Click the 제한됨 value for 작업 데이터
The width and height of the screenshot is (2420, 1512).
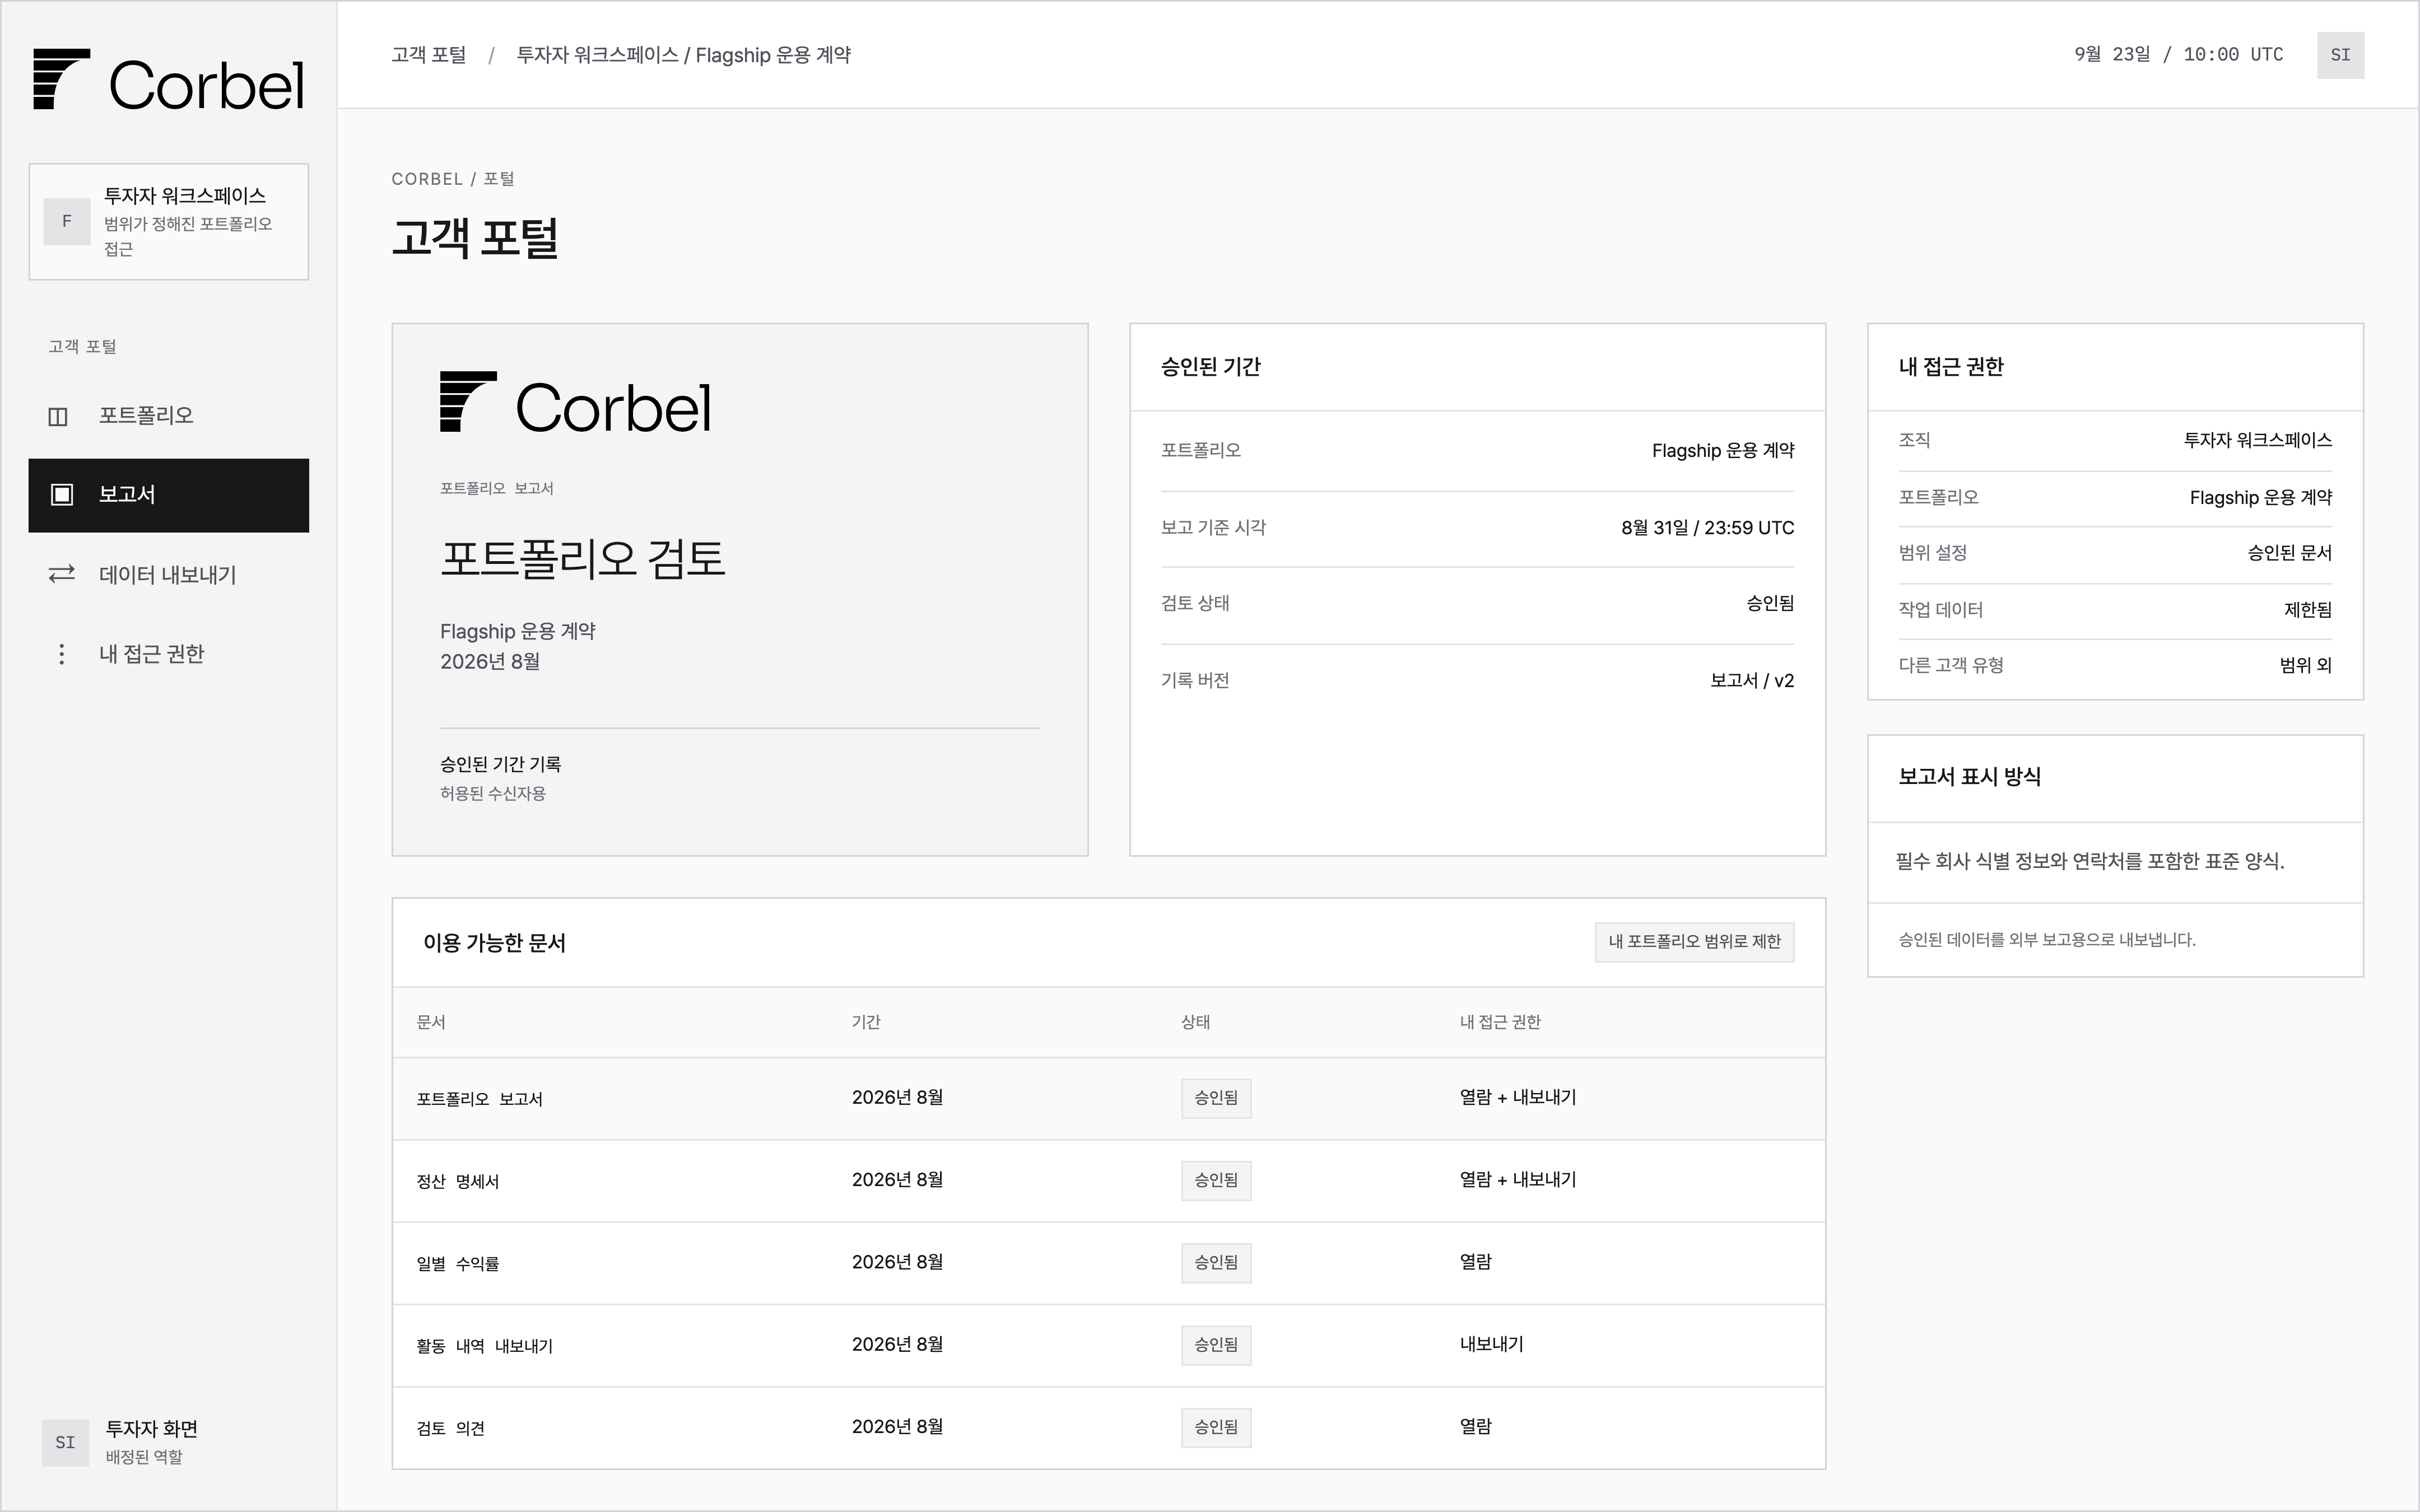pos(2307,610)
